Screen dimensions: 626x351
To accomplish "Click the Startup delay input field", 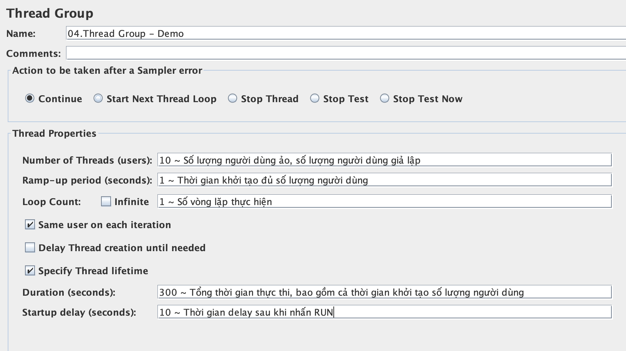I will coord(384,312).
